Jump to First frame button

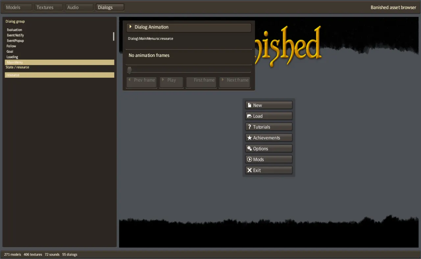[x=201, y=82]
